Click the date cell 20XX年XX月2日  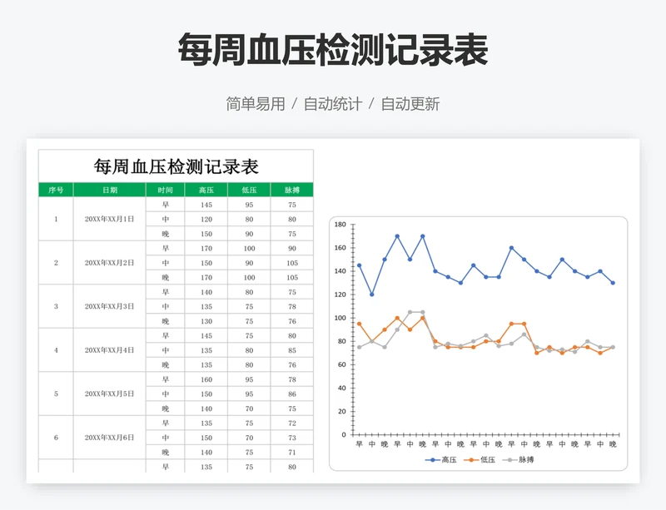pyautogui.click(x=110, y=263)
